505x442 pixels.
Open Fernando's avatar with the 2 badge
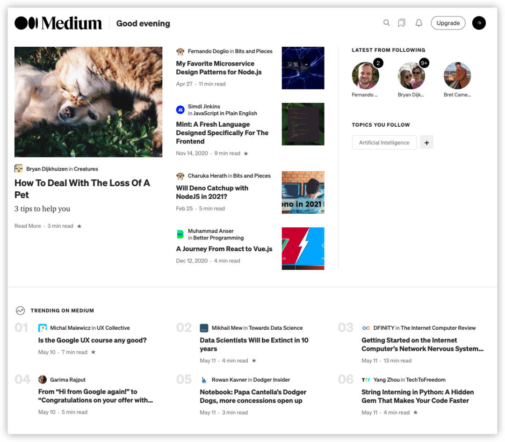(365, 75)
